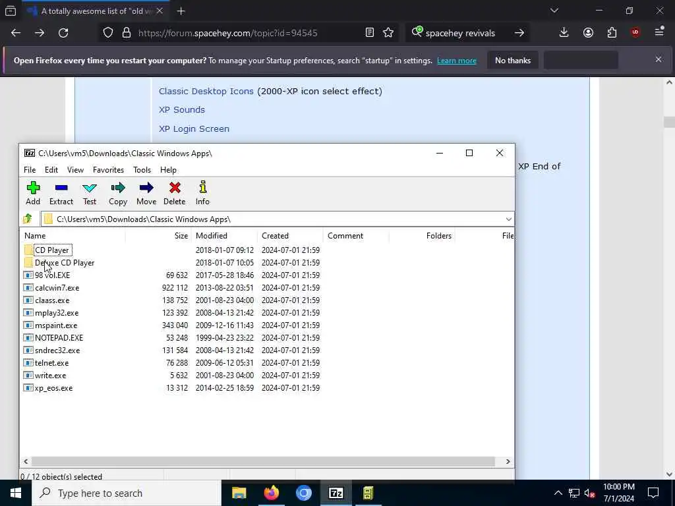
Task: Switch to Firefox in the taskbar
Action: pos(272,493)
